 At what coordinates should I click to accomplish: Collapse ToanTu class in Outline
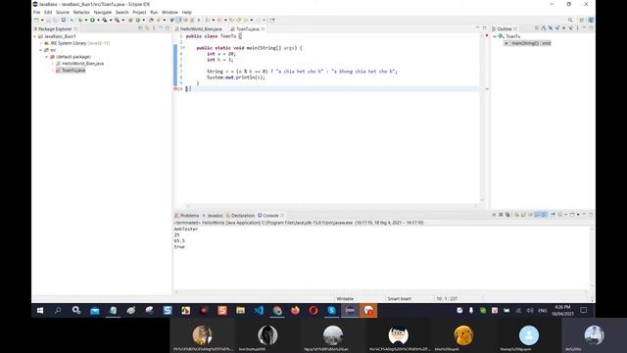495,36
